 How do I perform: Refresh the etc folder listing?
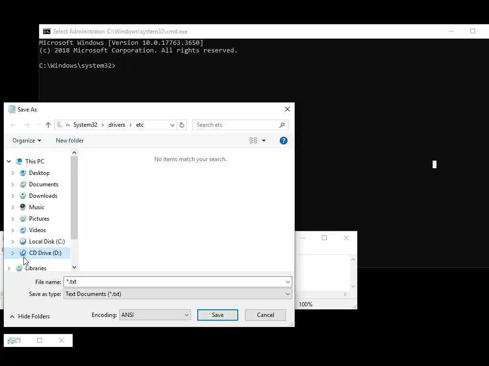182,125
